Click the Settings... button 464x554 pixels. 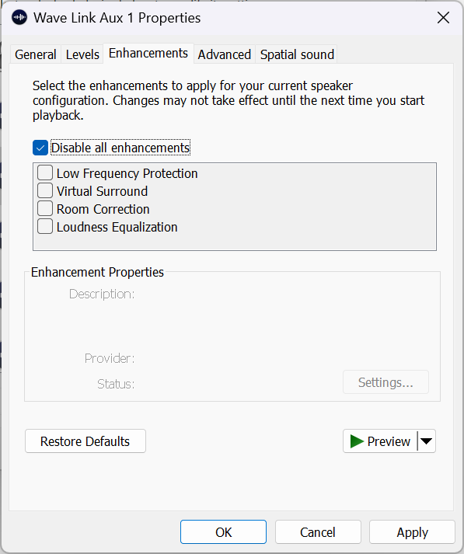pos(386,382)
